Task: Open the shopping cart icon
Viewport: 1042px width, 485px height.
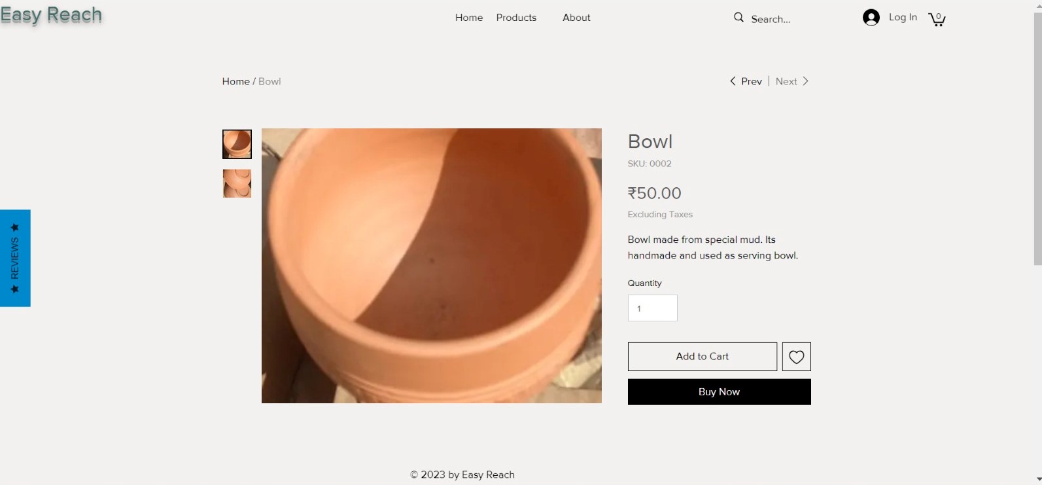Action: click(x=937, y=19)
